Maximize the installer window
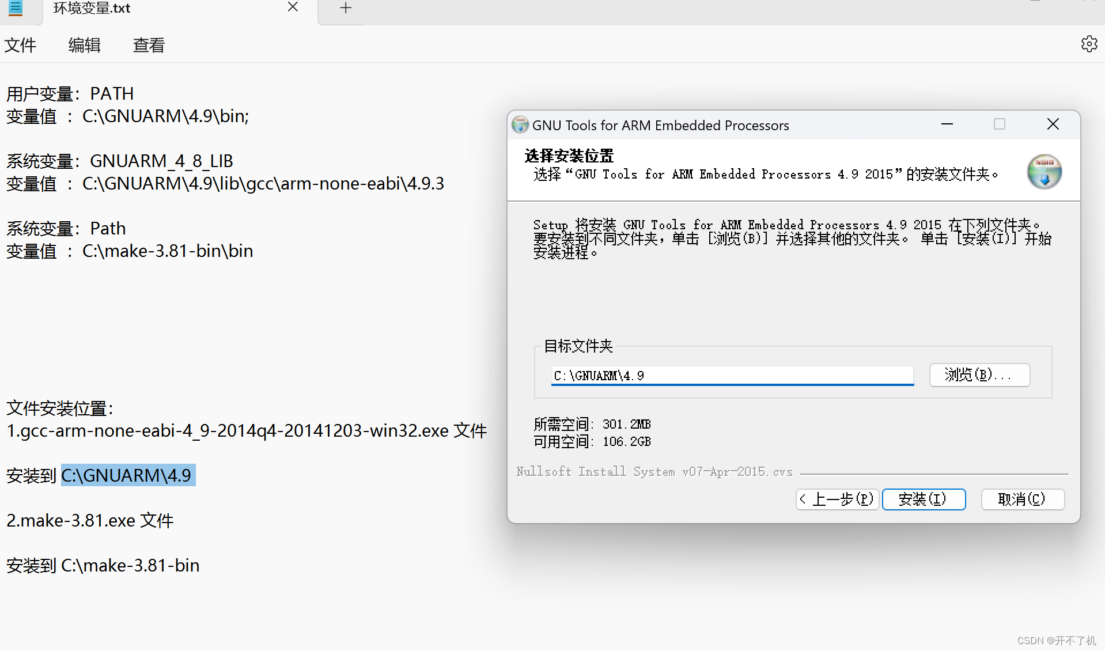This screenshot has height=651, width=1105. [x=999, y=124]
